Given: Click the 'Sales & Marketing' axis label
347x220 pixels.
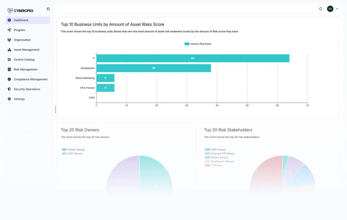Looking at the screenshot, I should pos(85,78).
